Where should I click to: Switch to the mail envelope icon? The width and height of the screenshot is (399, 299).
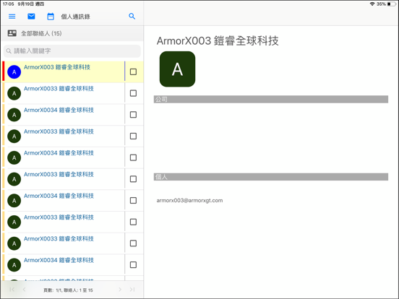pos(31,17)
